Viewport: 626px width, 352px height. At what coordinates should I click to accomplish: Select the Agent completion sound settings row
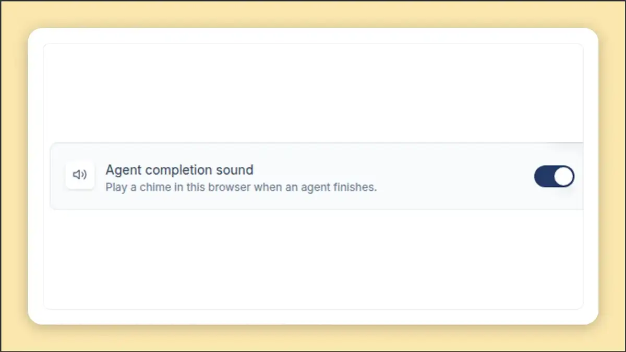click(317, 176)
